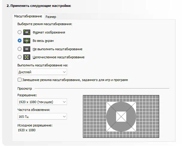This screenshot has height=148, width=184.
Task: Click the Целочисленное масштабирование label
Action: coord(59,57)
